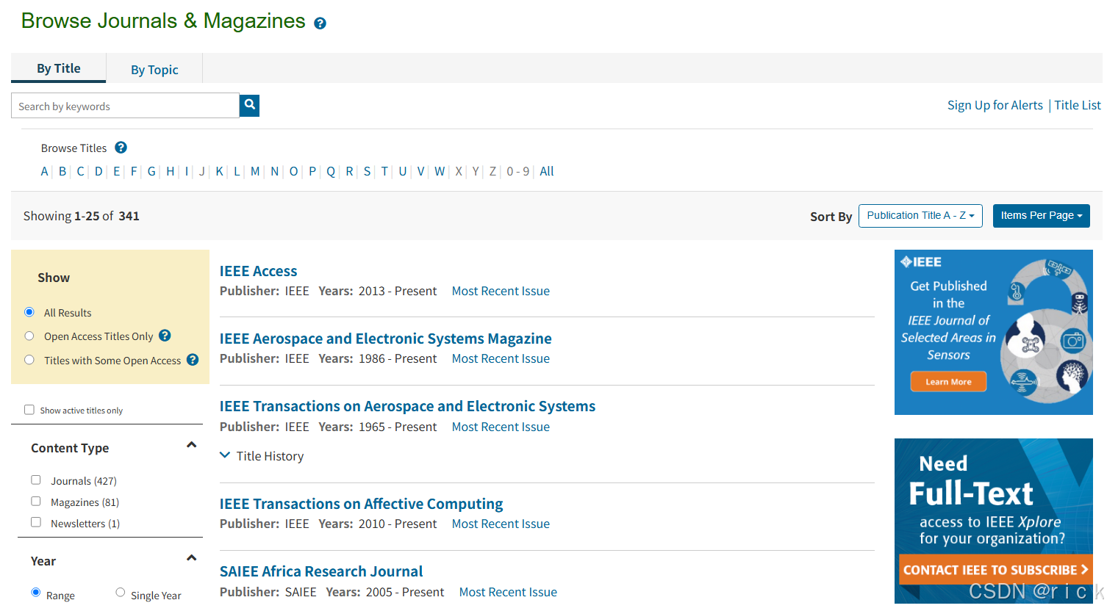
Task: Switch to the By Topic tab
Action: click(154, 70)
